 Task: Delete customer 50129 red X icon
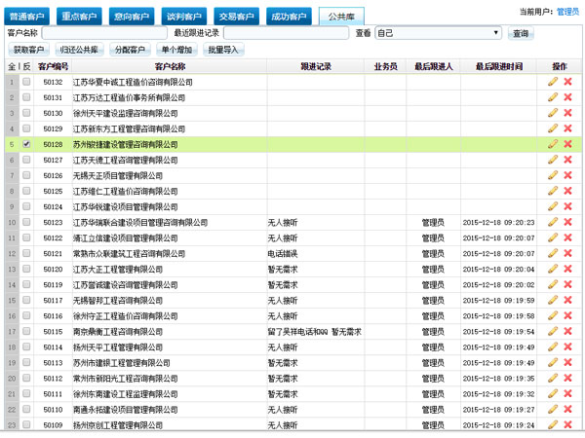pyautogui.click(x=567, y=128)
